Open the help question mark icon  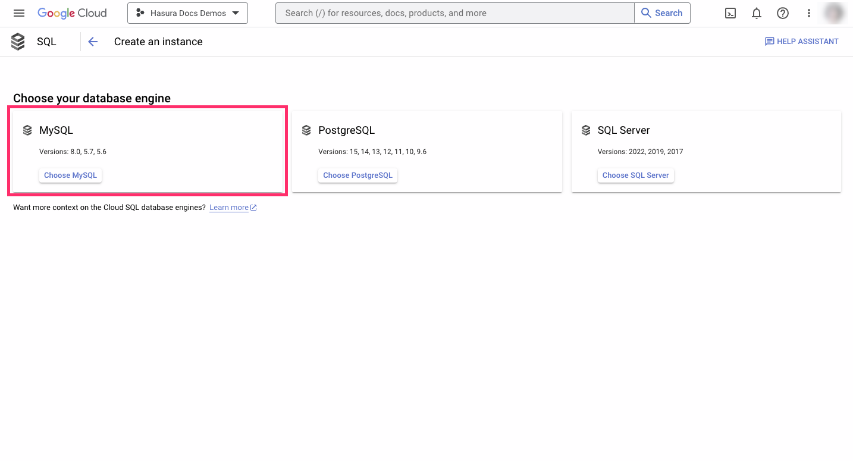click(783, 13)
